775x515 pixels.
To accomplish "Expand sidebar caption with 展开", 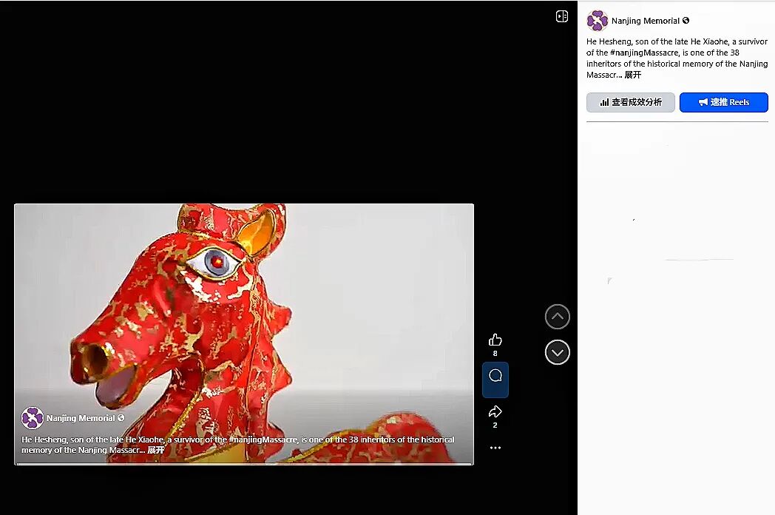I will (632, 75).
